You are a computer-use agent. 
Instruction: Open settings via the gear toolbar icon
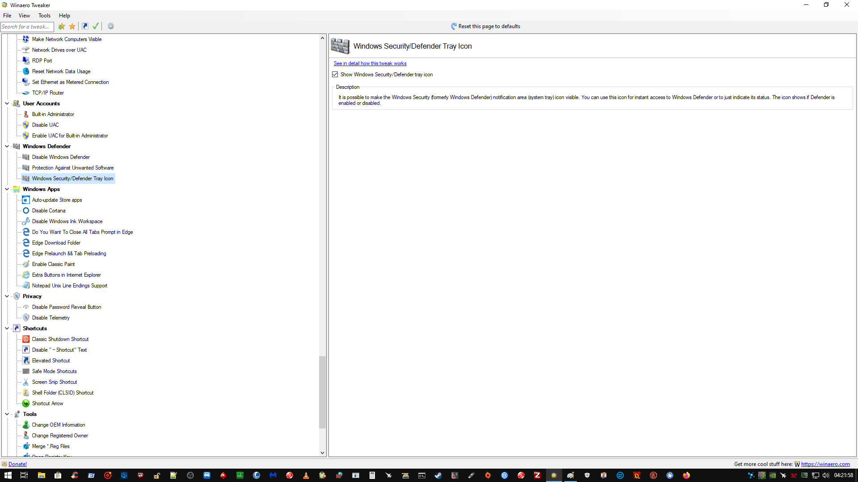(111, 26)
